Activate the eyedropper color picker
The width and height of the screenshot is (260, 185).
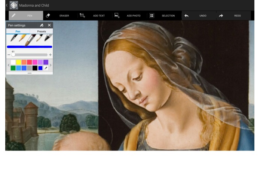coord(46,68)
